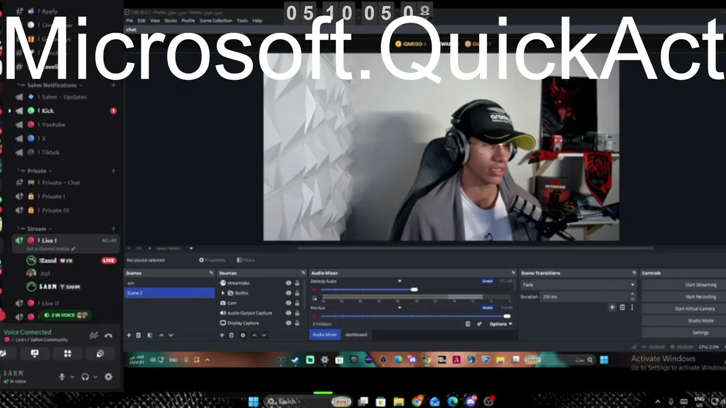Open source properties gear in Sources toolbar
726x408 pixels.
pos(243,335)
